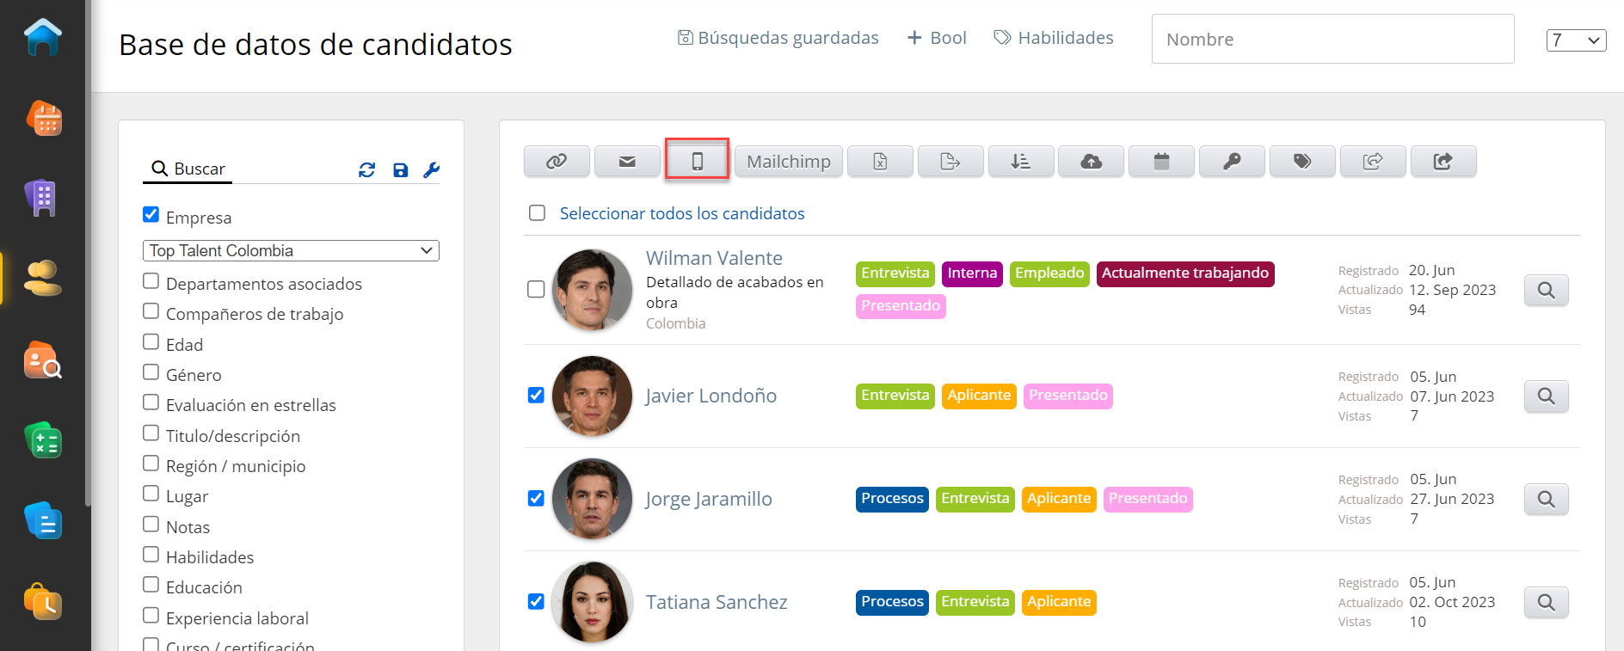This screenshot has width=1624, height=651.
Task: Open the home icon in sidebar
Action: click(43, 37)
